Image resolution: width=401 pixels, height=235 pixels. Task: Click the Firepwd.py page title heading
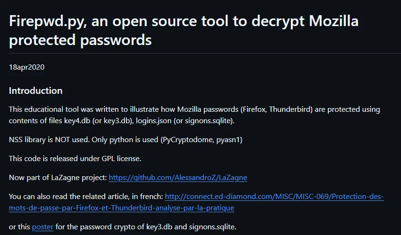pyautogui.click(x=183, y=30)
